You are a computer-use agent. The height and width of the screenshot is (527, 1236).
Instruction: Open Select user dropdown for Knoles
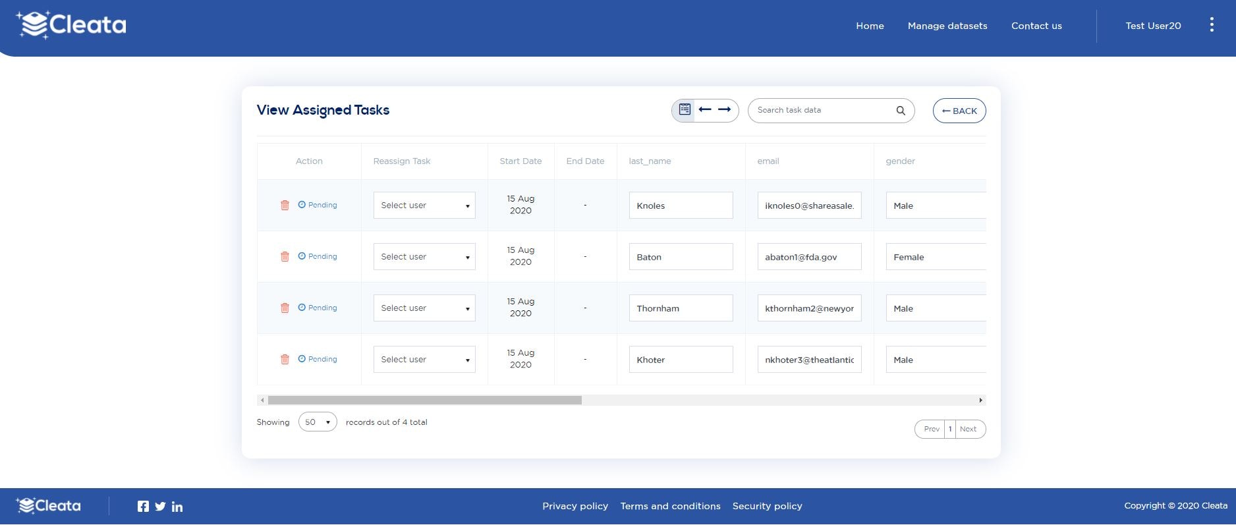[x=424, y=206]
